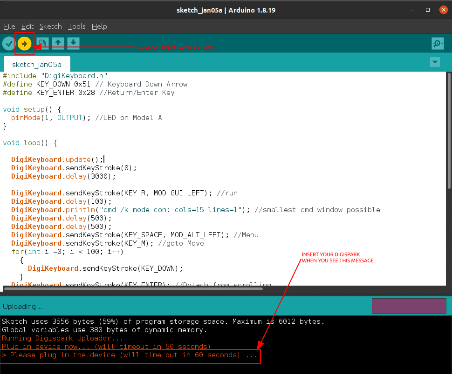Minimize the Arduino window
Viewport: 452px width, 374px height.
tap(412, 10)
